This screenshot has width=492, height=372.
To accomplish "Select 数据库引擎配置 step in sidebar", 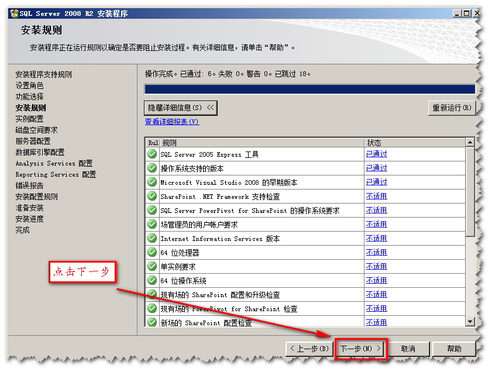I will click(x=40, y=152).
